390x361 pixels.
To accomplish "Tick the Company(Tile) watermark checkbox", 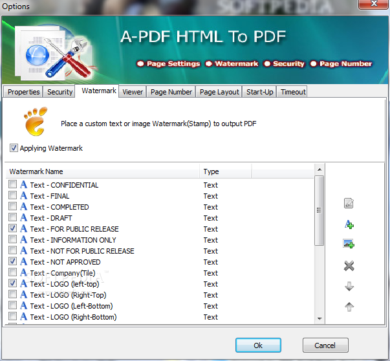I will tap(12, 272).
